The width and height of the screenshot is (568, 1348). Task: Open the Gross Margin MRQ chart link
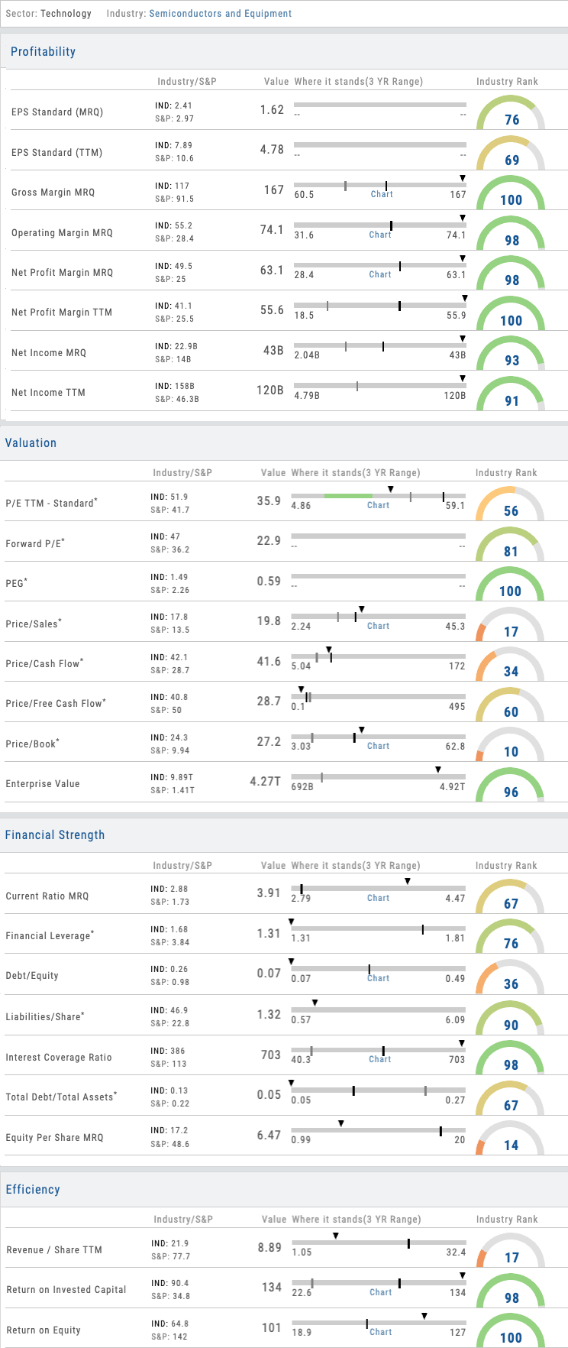coord(382,195)
